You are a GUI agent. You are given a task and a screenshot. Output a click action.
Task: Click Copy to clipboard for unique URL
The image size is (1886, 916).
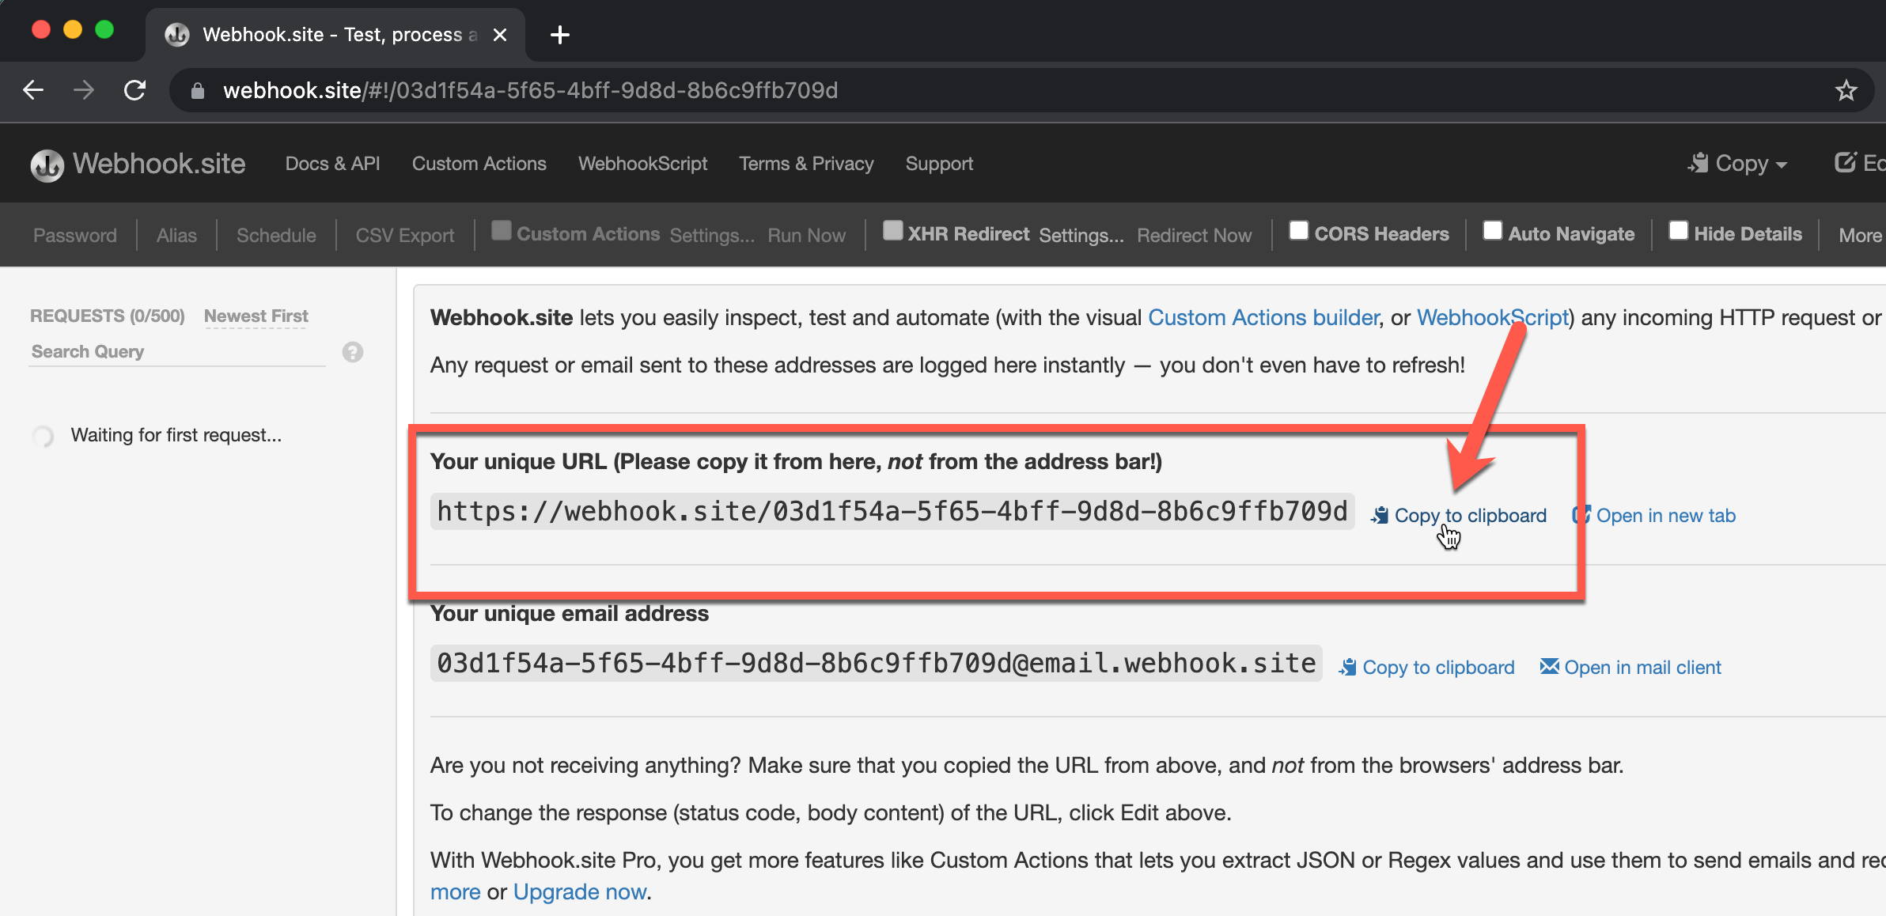pos(1470,516)
